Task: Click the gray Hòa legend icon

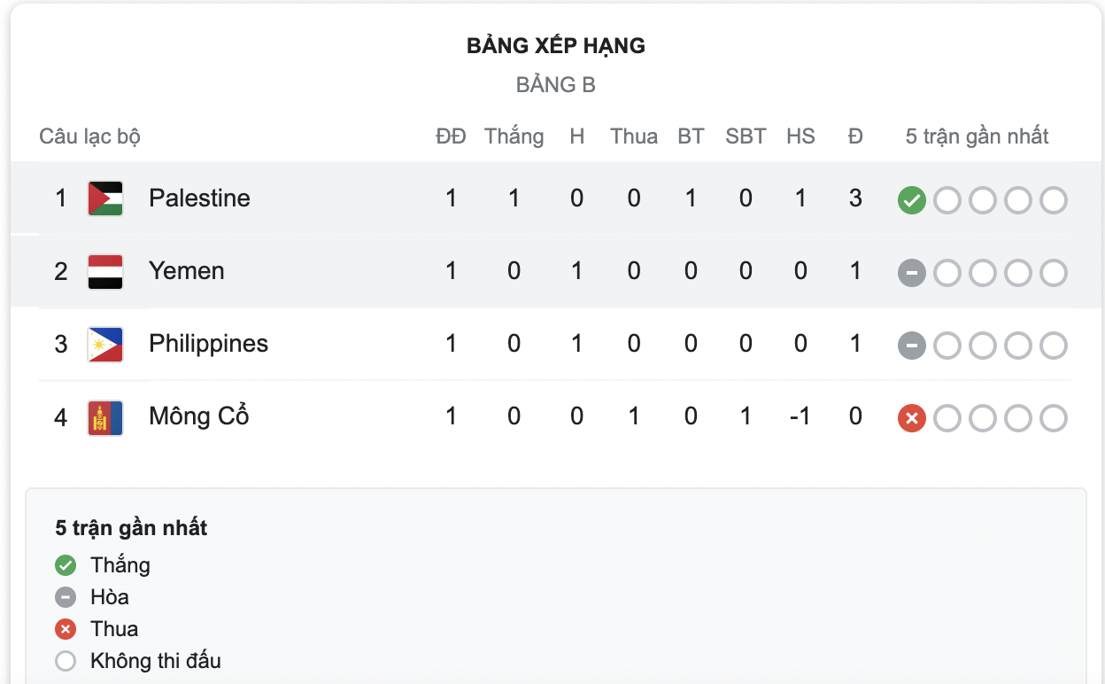Action: coord(66,597)
